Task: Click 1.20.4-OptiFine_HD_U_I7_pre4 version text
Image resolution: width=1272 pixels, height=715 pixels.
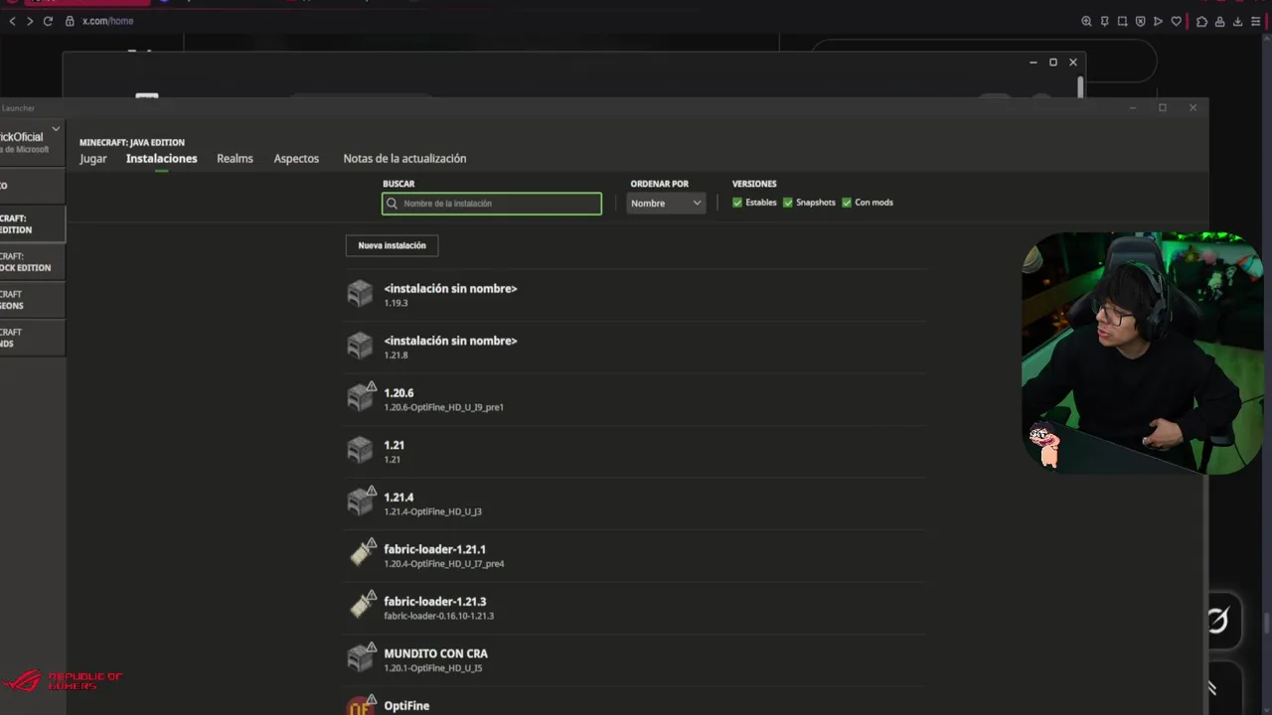Action: tap(443, 564)
